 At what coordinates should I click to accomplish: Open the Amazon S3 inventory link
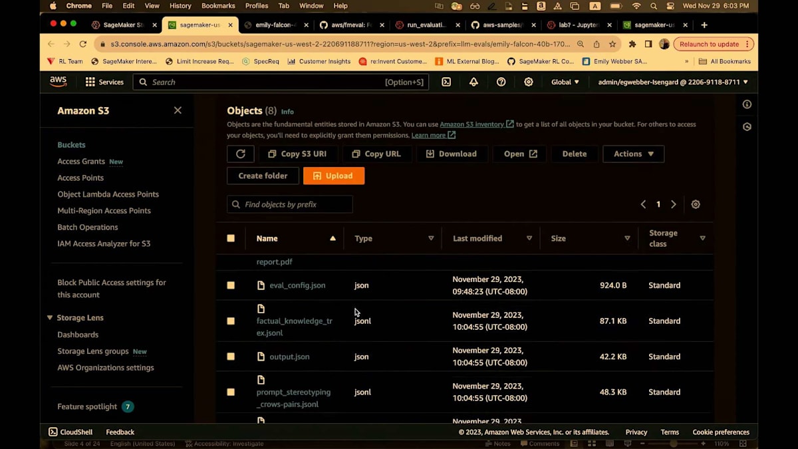pos(476,124)
